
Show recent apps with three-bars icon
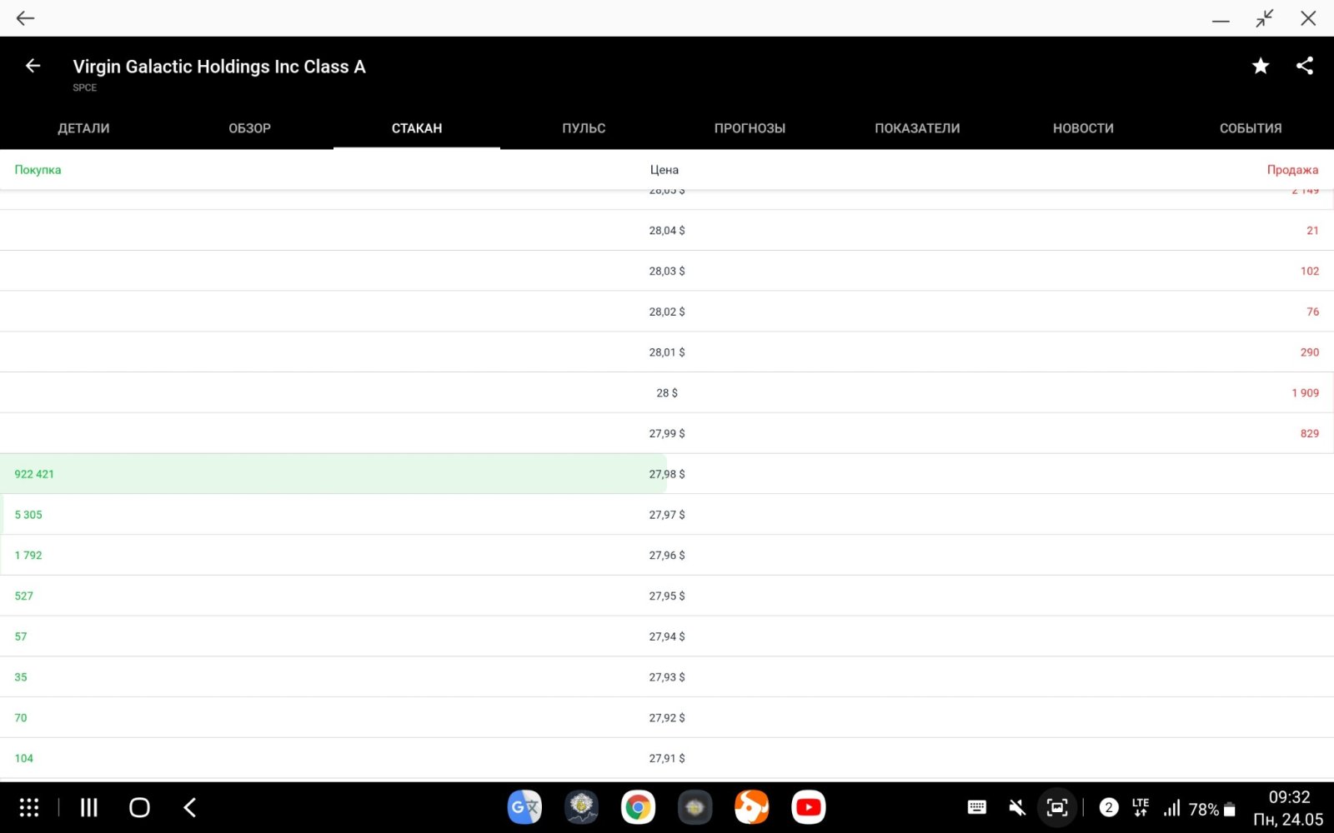click(88, 807)
